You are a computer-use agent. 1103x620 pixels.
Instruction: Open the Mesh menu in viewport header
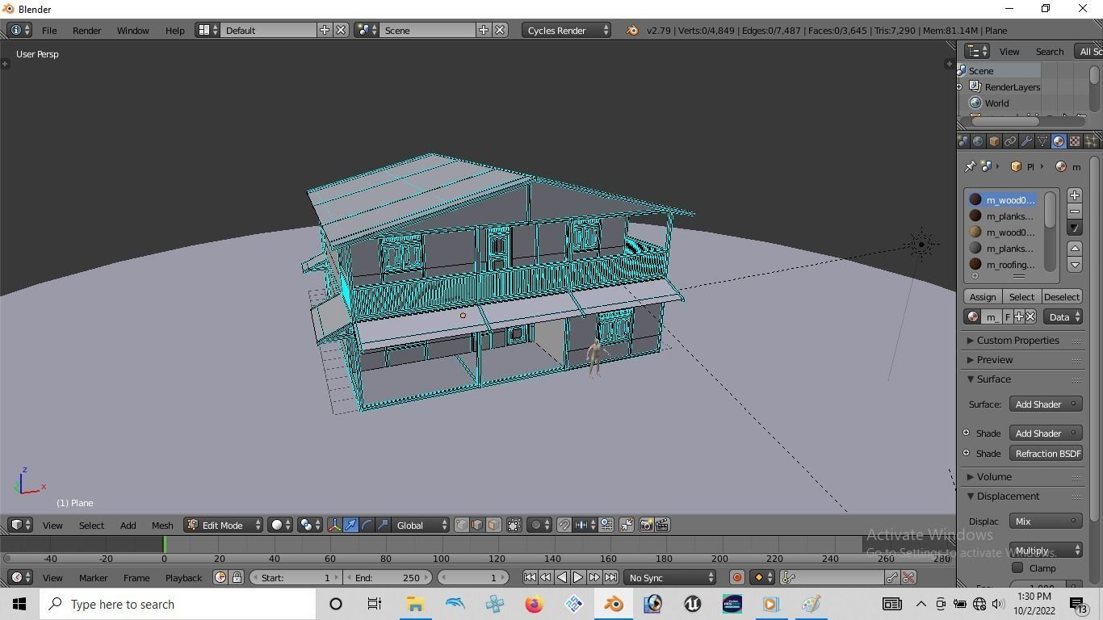coord(162,526)
